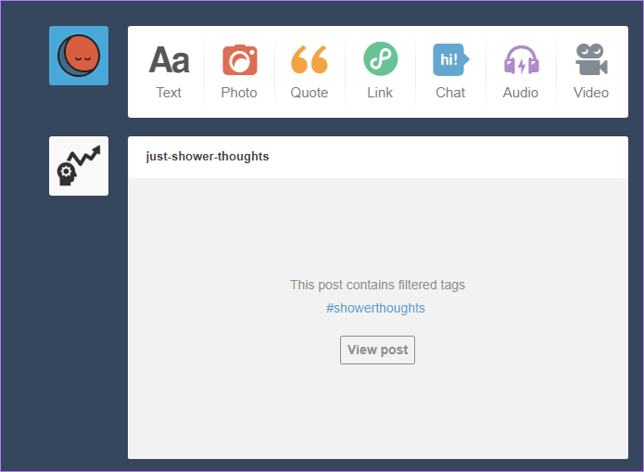644x472 pixels.
Task: Click the Video label
Action: coord(591,93)
